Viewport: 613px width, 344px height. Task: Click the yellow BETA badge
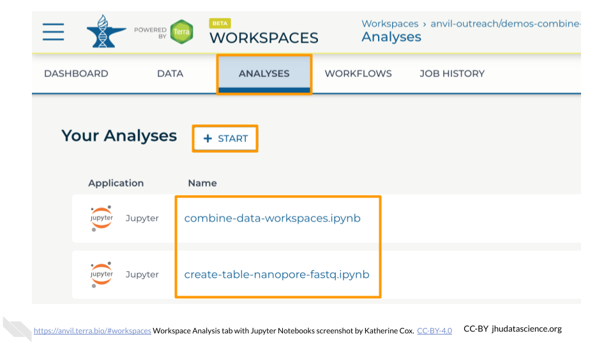(220, 24)
